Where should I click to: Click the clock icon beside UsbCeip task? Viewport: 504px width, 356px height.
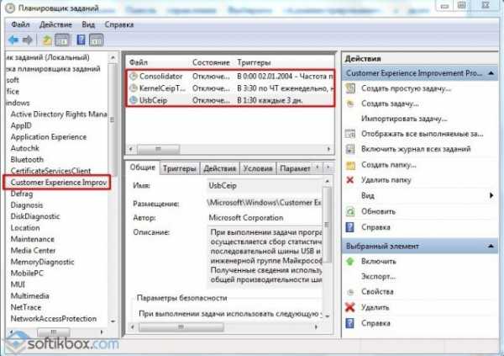pos(134,100)
